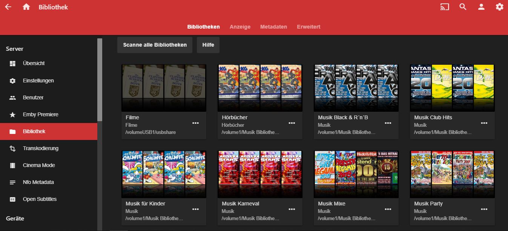Image resolution: width=508 pixels, height=231 pixels.
Task: Open the cast to device icon
Action: pyautogui.click(x=445, y=7)
